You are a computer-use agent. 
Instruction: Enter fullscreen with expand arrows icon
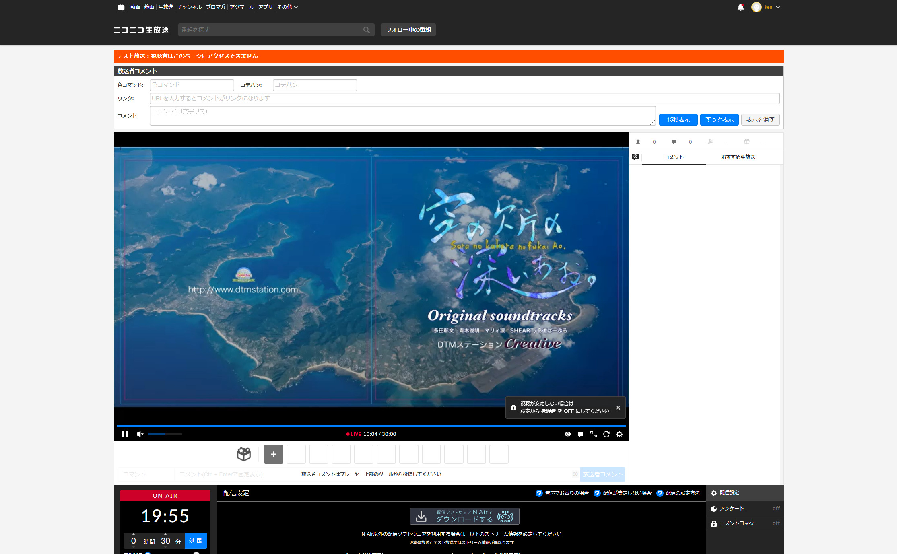(x=594, y=434)
